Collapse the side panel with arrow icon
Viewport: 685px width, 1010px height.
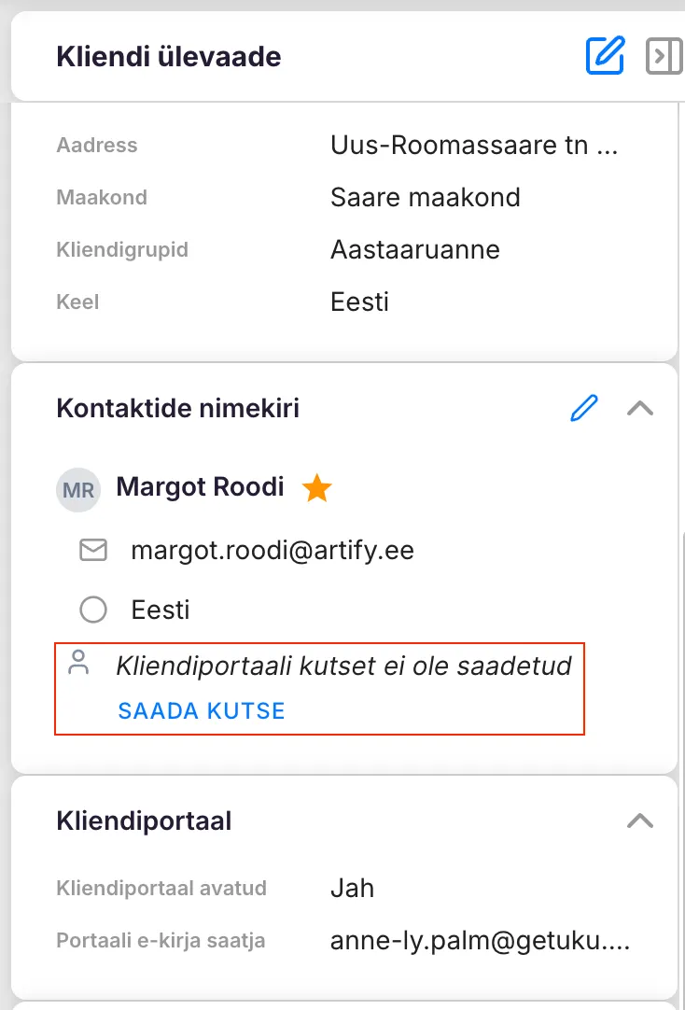coord(664,56)
